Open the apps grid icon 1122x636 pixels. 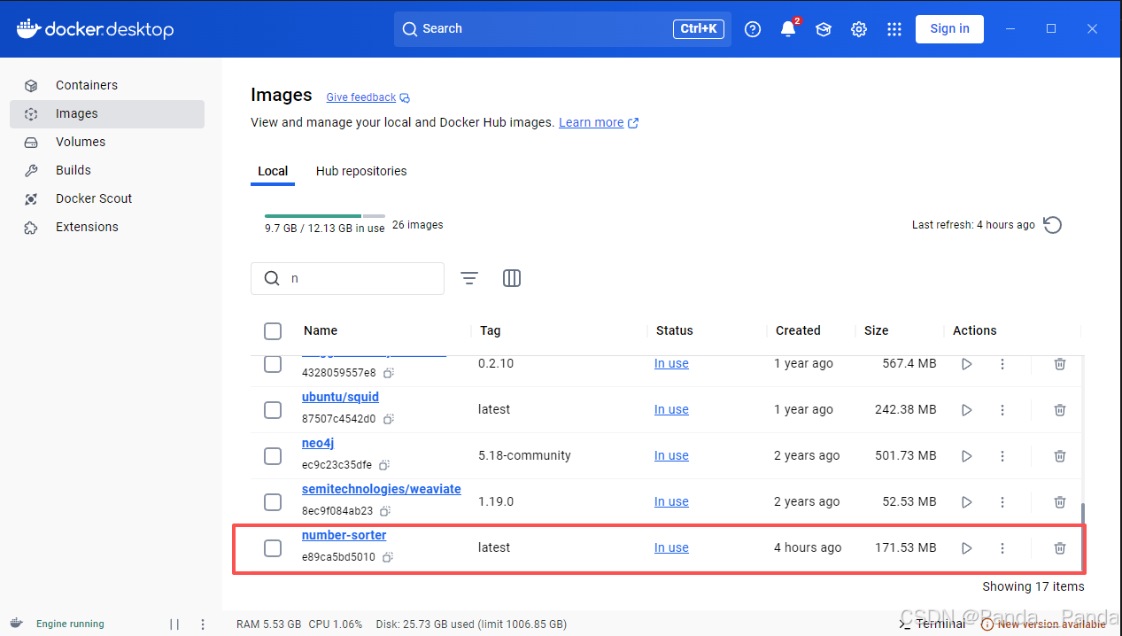(x=894, y=29)
